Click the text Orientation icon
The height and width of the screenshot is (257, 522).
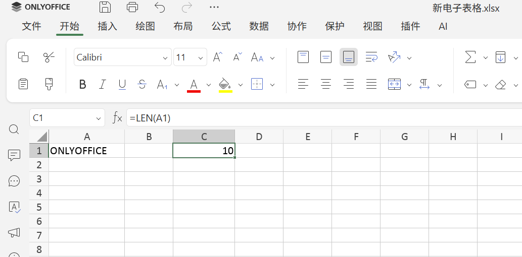[394, 57]
